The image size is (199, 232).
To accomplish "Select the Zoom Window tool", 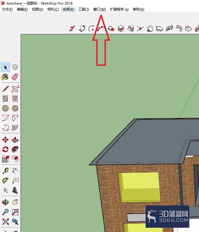I will [15, 212].
